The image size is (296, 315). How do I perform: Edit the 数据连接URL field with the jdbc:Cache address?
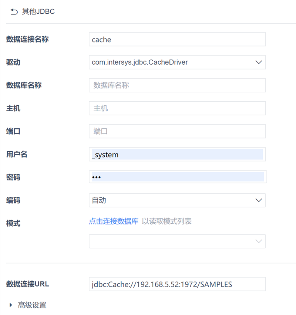[177, 284]
